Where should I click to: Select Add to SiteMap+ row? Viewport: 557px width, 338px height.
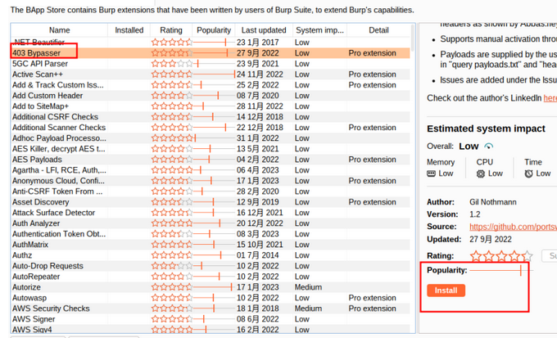pyautogui.click(x=211, y=106)
